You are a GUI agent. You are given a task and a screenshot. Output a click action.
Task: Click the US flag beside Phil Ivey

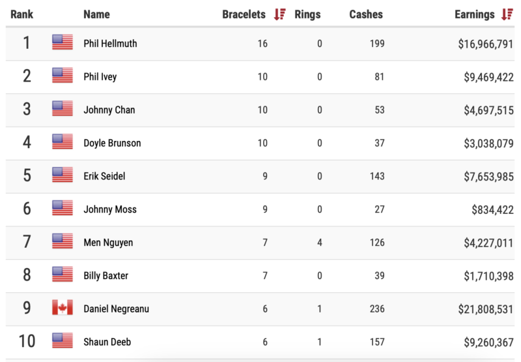click(63, 76)
